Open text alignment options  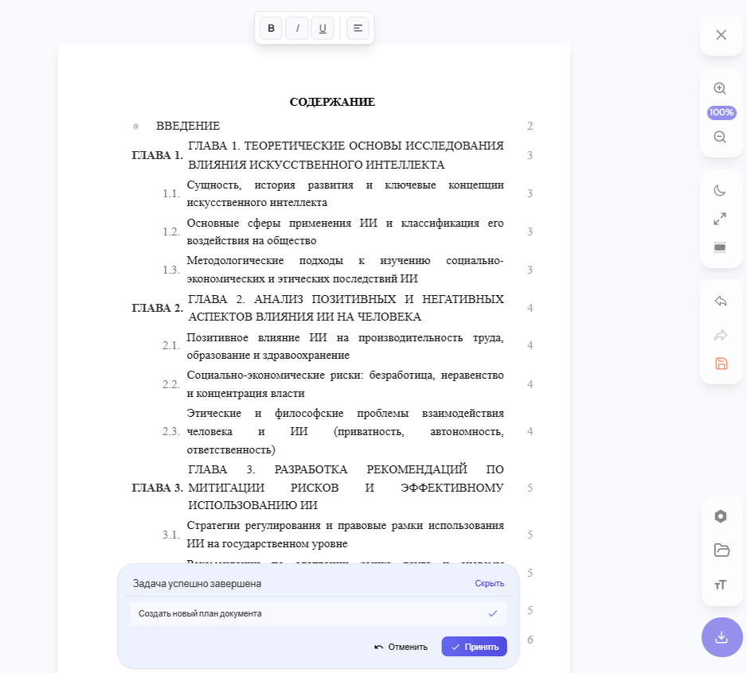click(358, 28)
